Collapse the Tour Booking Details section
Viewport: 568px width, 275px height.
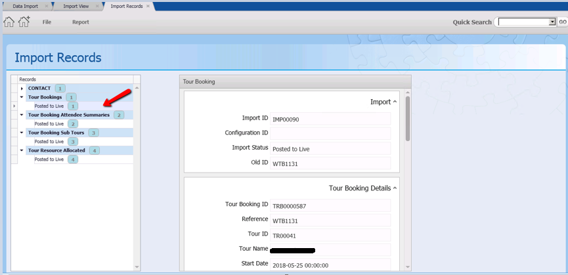[395, 188]
